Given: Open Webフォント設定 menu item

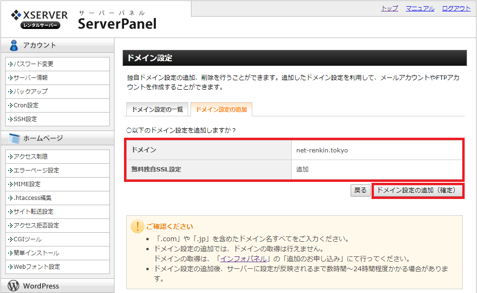Looking at the screenshot, I should tap(37, 267).
